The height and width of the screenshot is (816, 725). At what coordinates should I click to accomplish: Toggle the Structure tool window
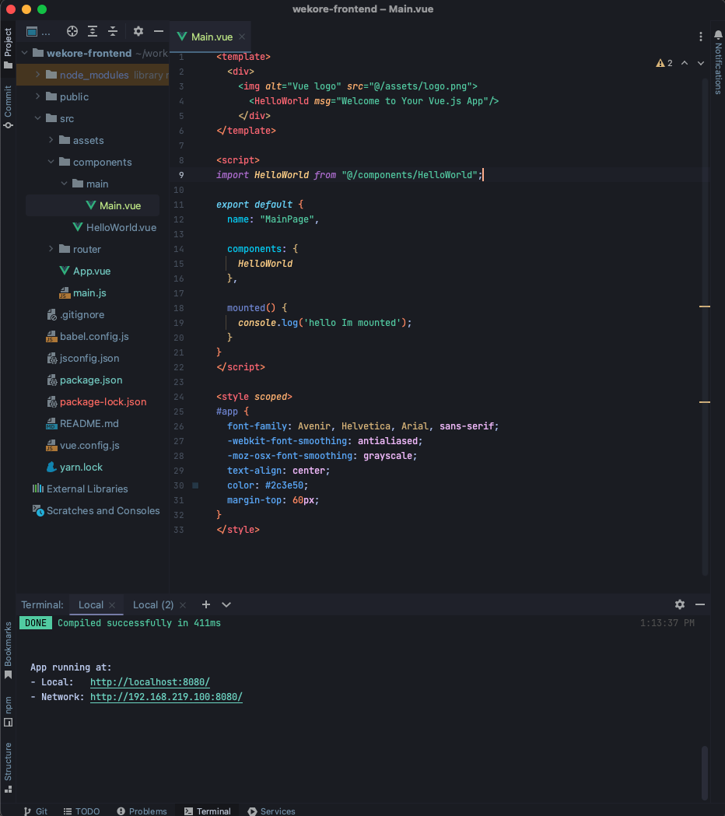[x=8, y=767]
